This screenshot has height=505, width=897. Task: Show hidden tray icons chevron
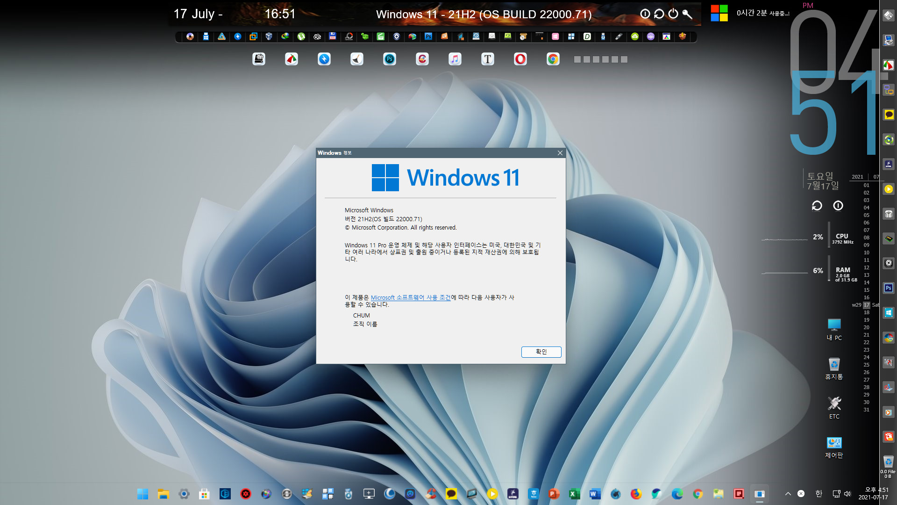[x=788, y=494]
